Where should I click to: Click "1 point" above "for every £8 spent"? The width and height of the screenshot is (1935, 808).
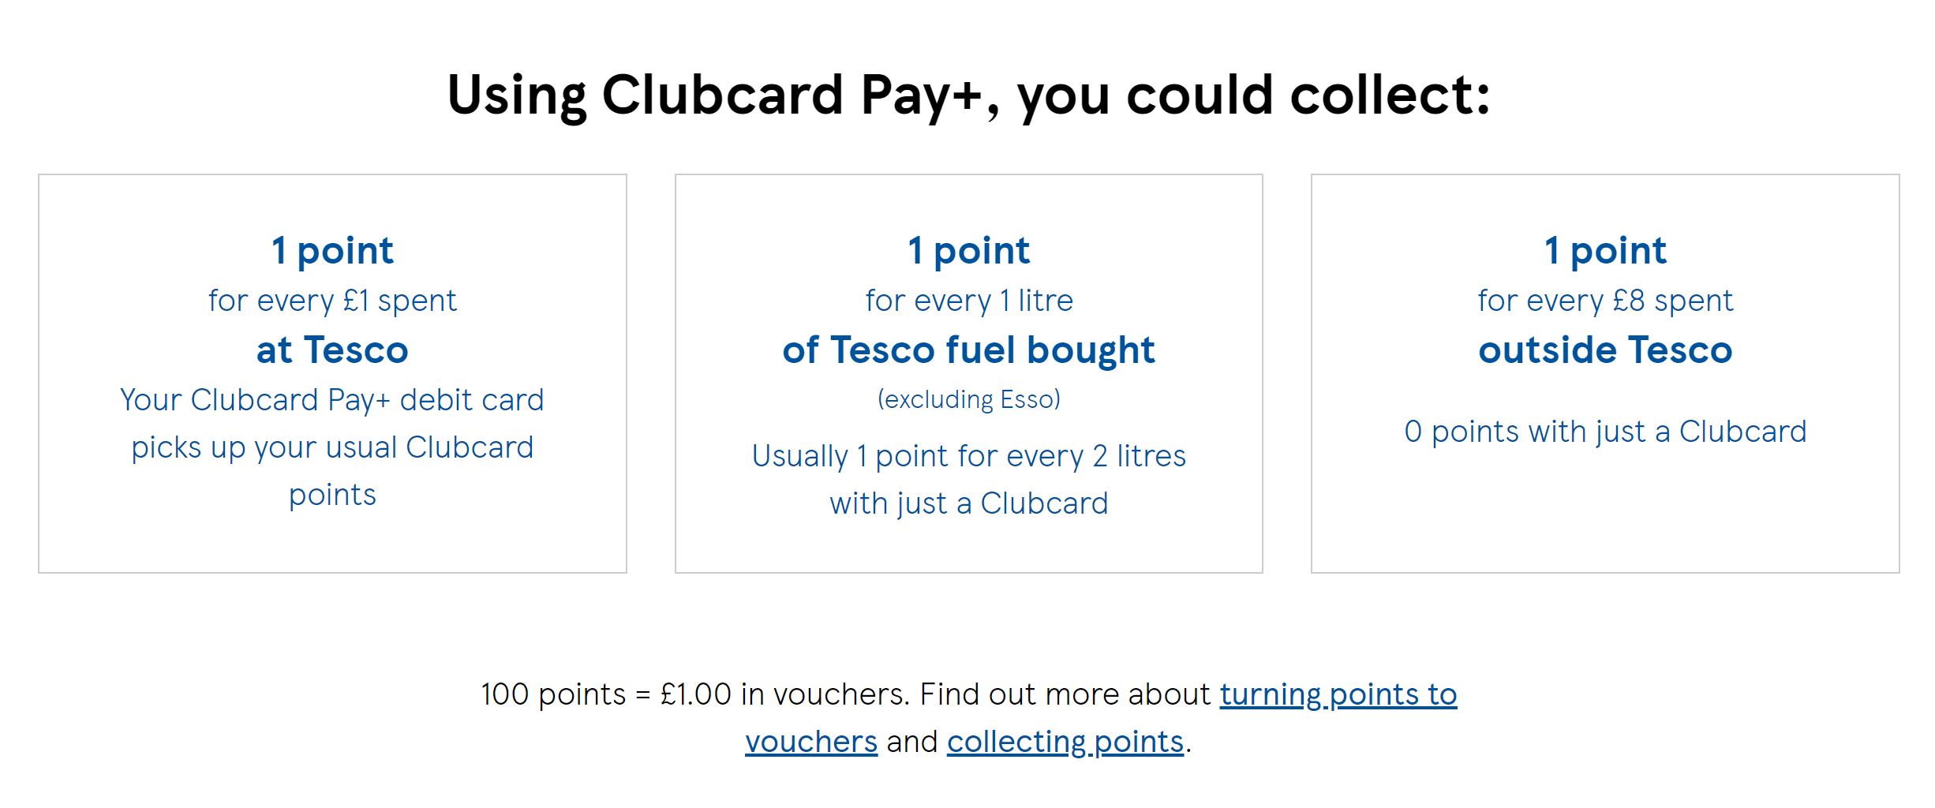click(x=1605, y=251)
